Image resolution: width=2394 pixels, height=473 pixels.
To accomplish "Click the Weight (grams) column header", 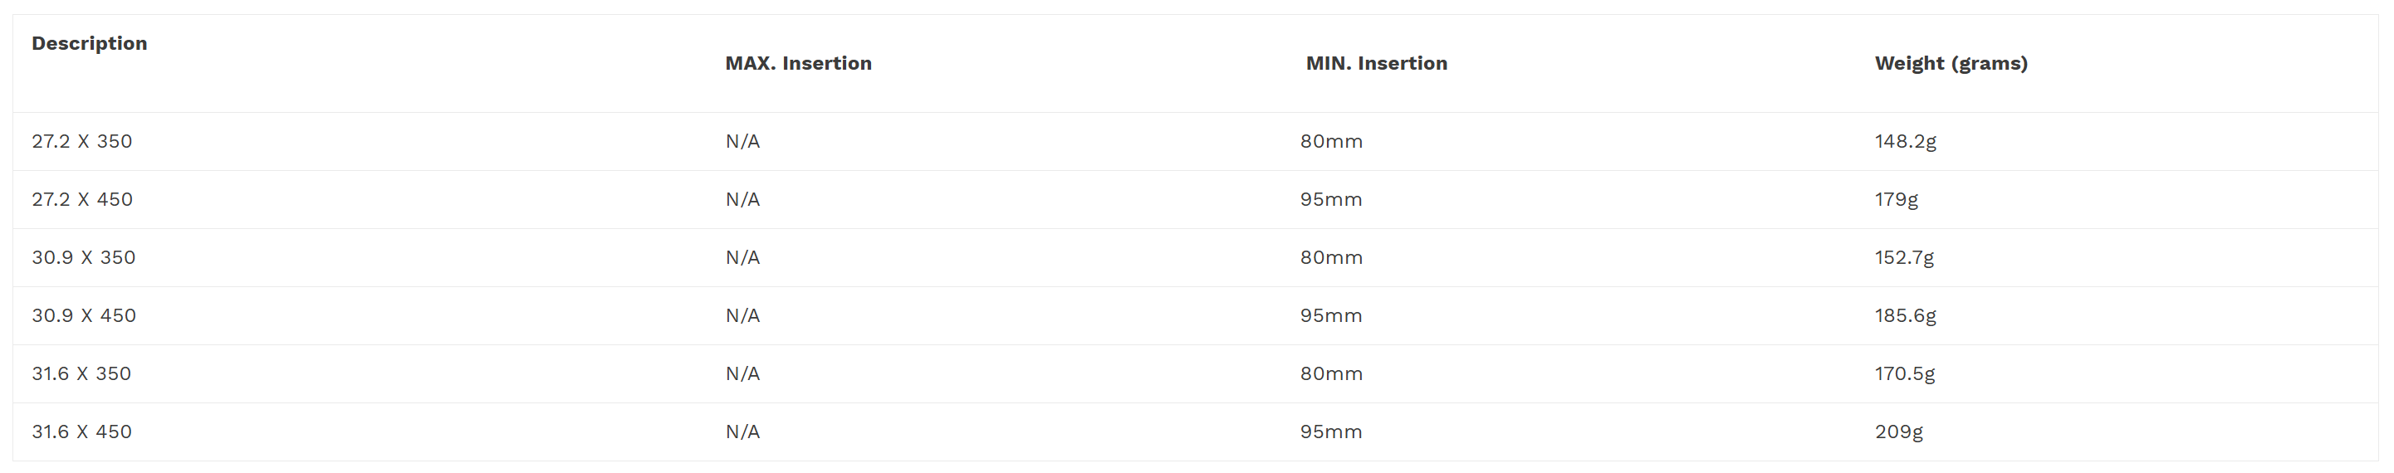I will click(1951, 63).
